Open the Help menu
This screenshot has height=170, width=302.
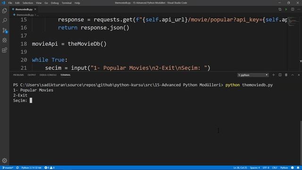click(77, 3)
